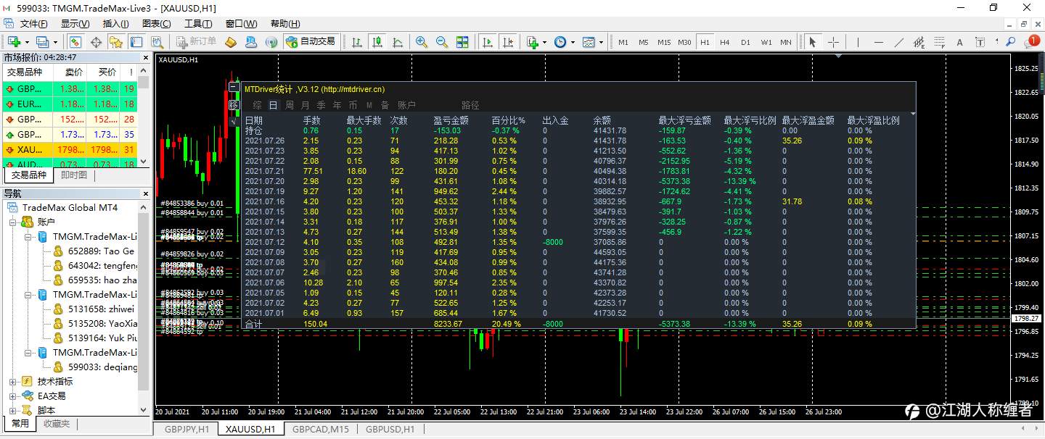Draw a vertical line tool
The image size is (1045, 439).
pos(858,42)
